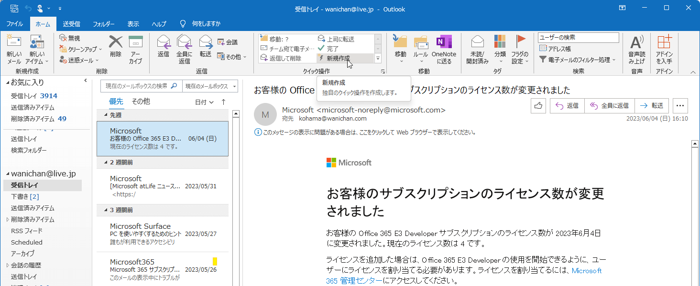Reverse sort order arrow in message list
This screenshot has width=700, height=286.
tap(223, 102)
